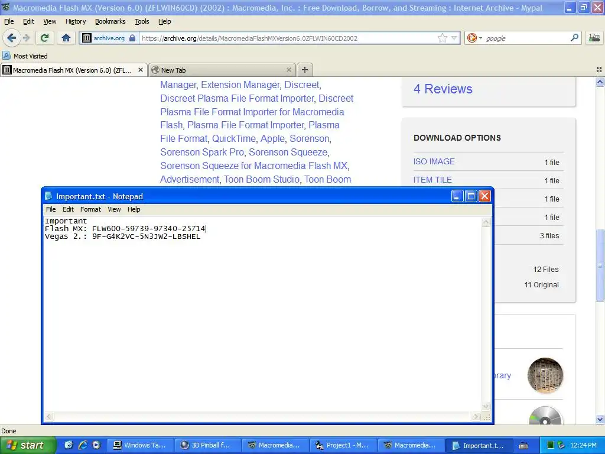The width and height of the screenshot is (605, 454).
Task: Open the QuickTime topic link
Action: pyautogui.click(x=234, y=138)
